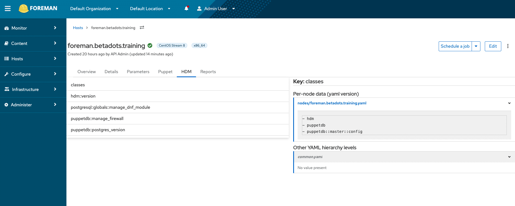Switch to the Reports tab
Screen dimensions: 515x206
coord(208,71)
